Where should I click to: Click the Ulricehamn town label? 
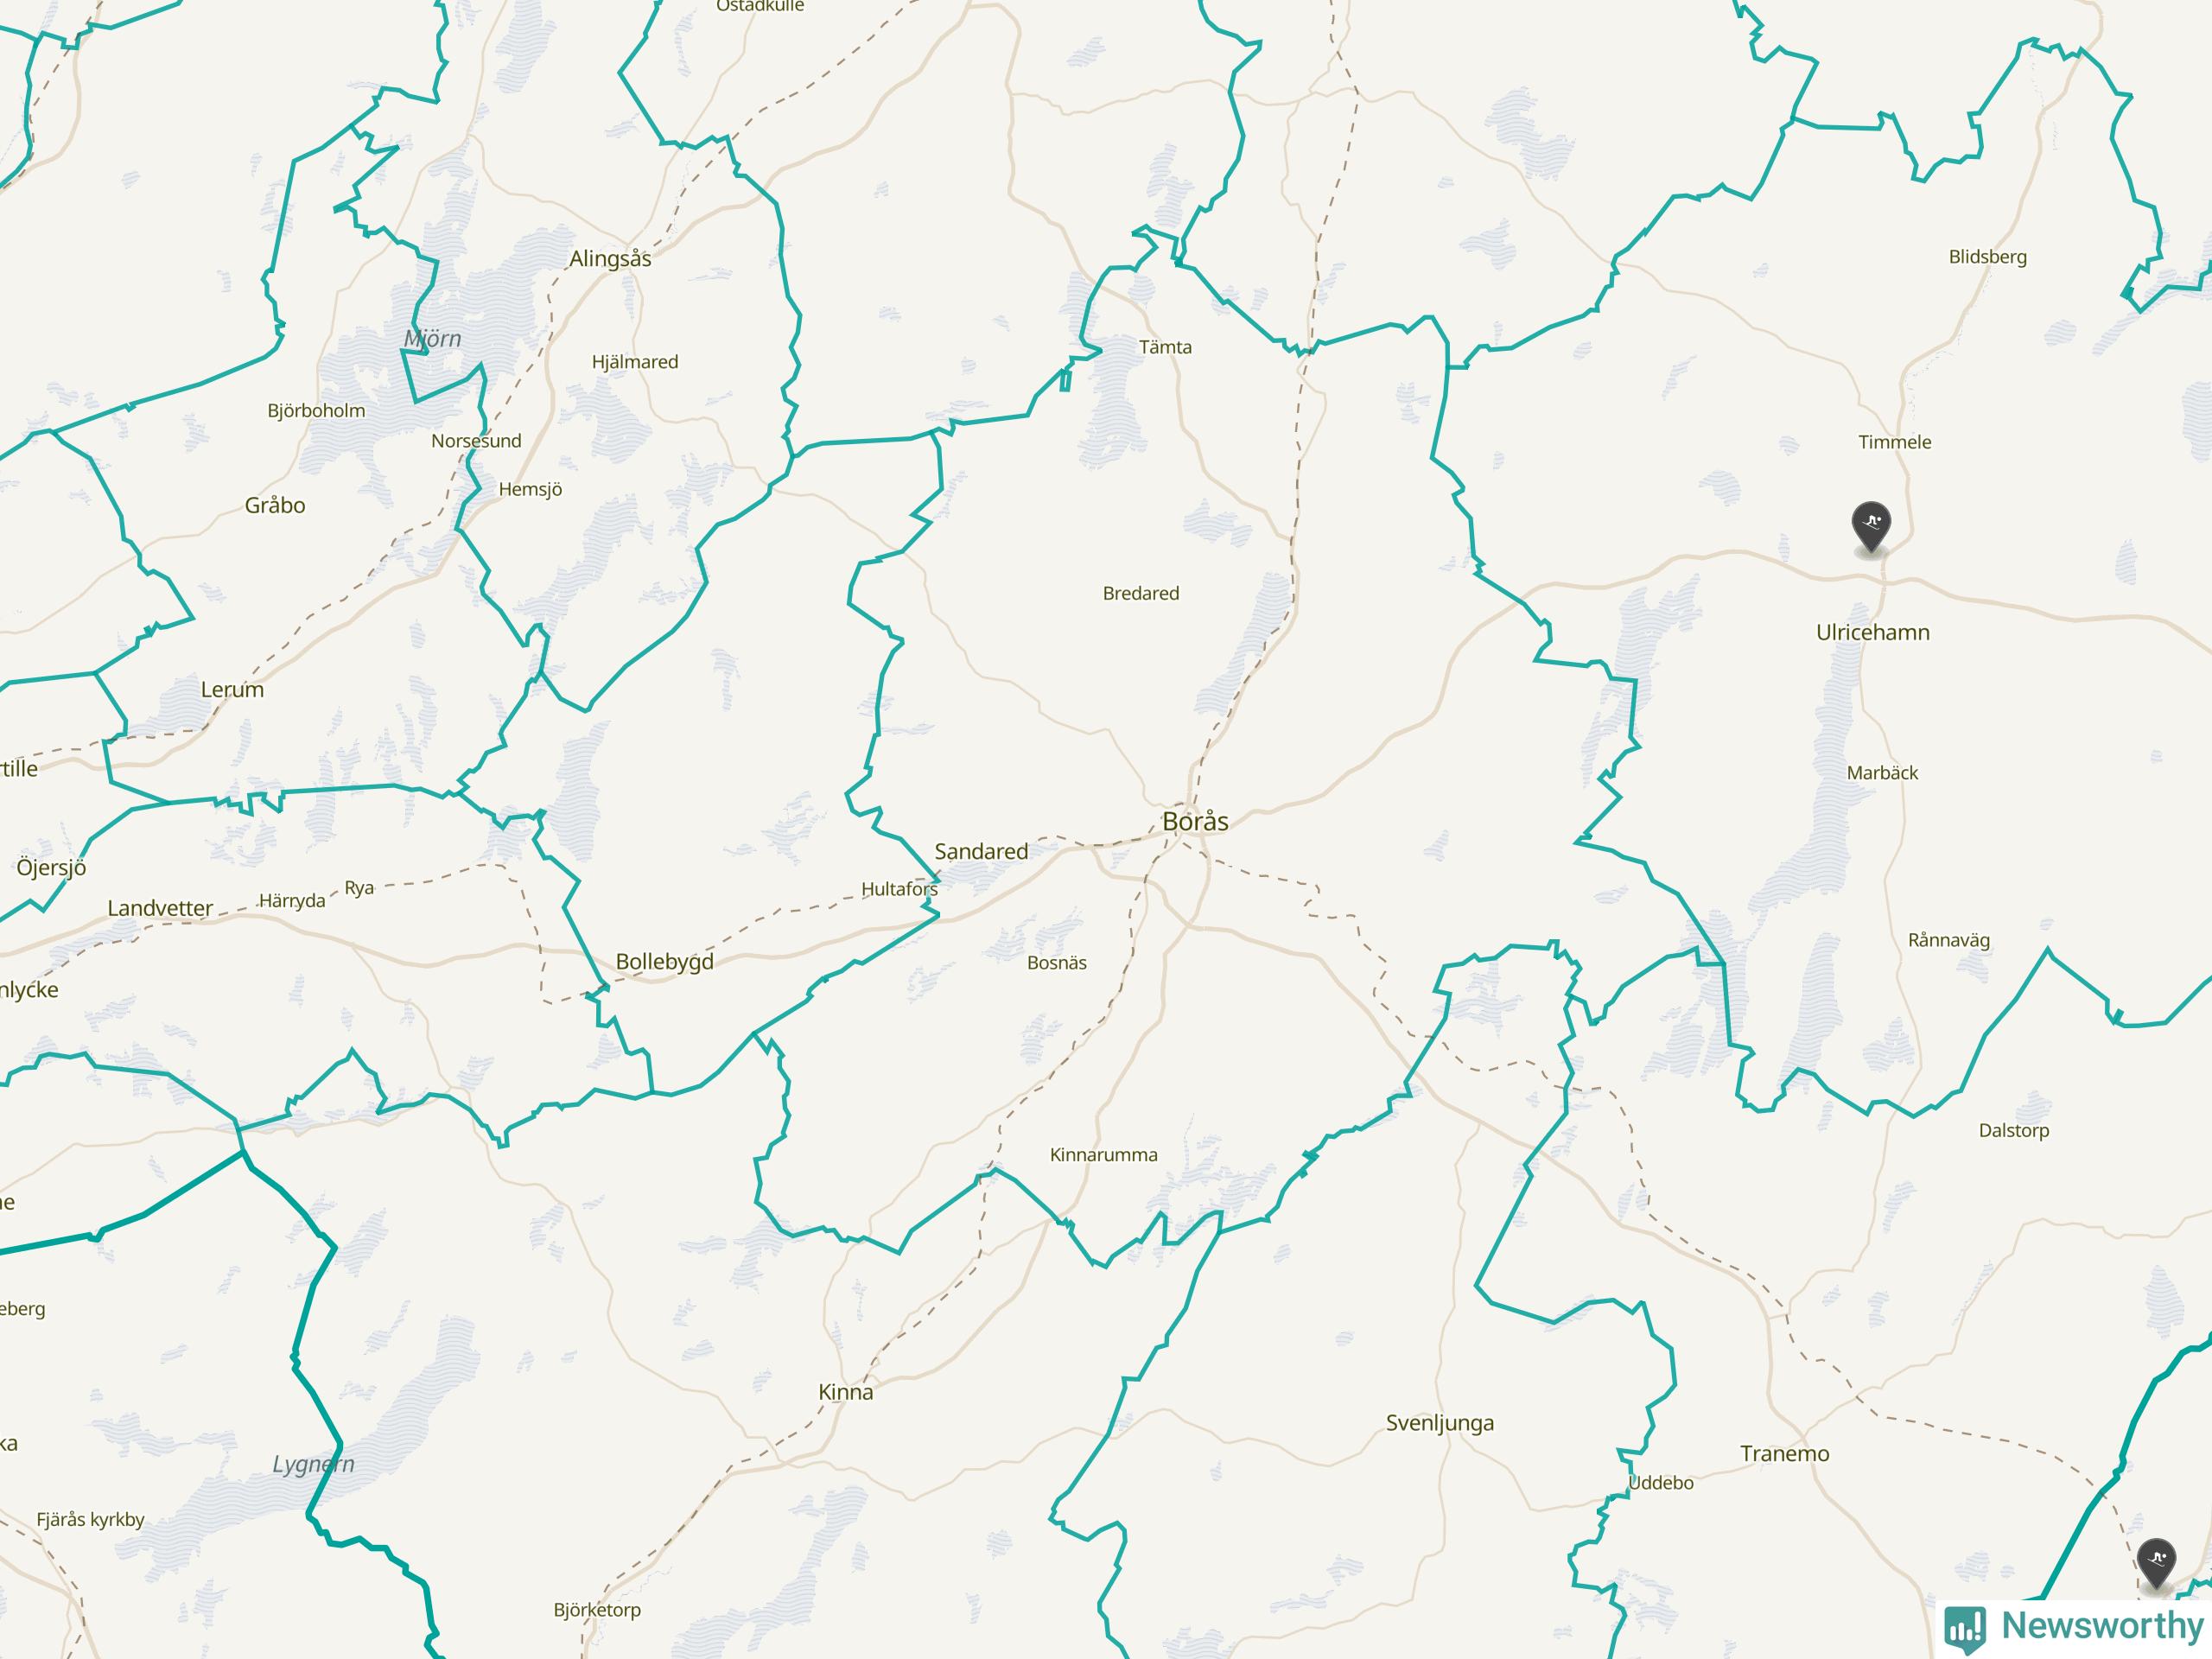[1873, 632]
